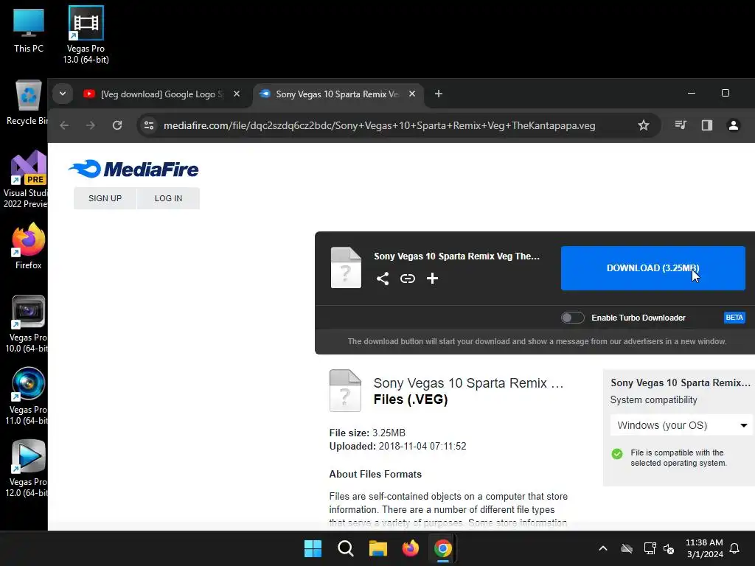Open Chrome tab search dropdown
Image resolution: width=755 pixels, height=566 pixels.
tap(63, 94)
